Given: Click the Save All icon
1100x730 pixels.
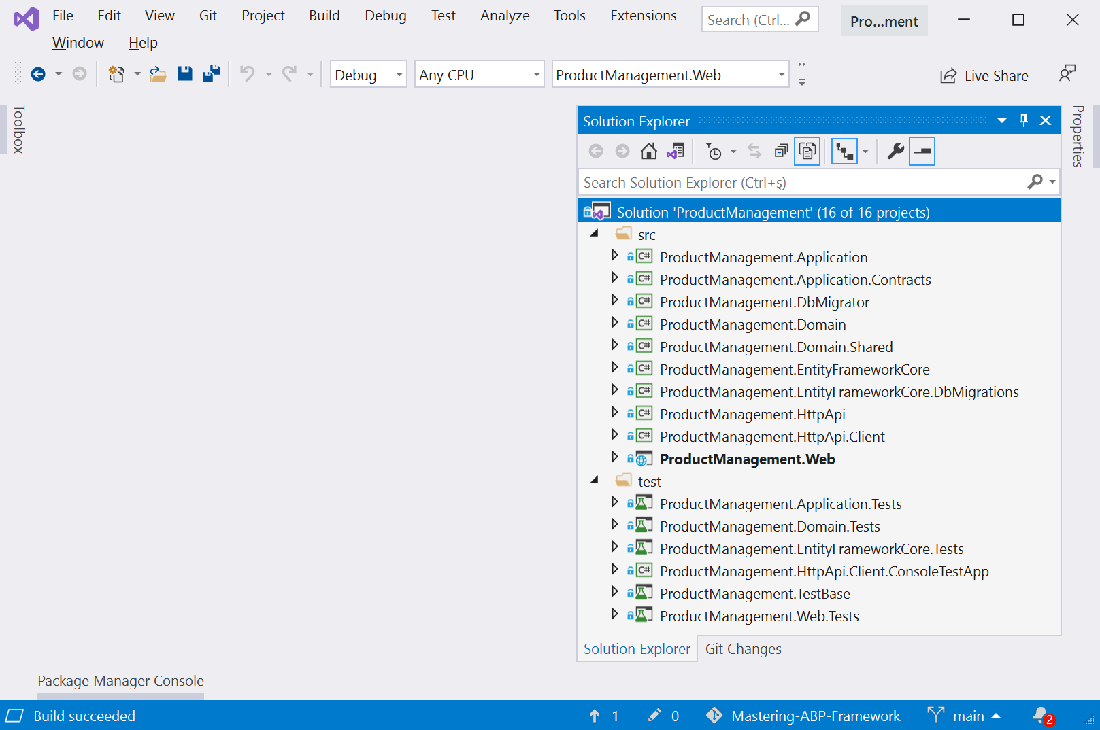Looking at the screenshot, I should pyautogui.click(x=212, y=74).
